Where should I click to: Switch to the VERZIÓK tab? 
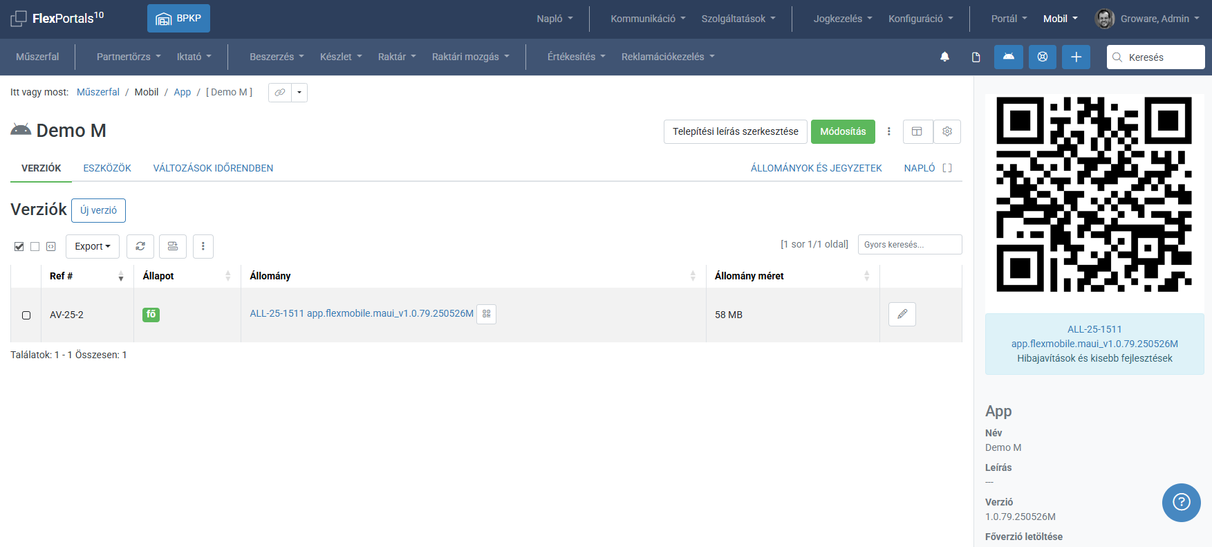(41, 168)
